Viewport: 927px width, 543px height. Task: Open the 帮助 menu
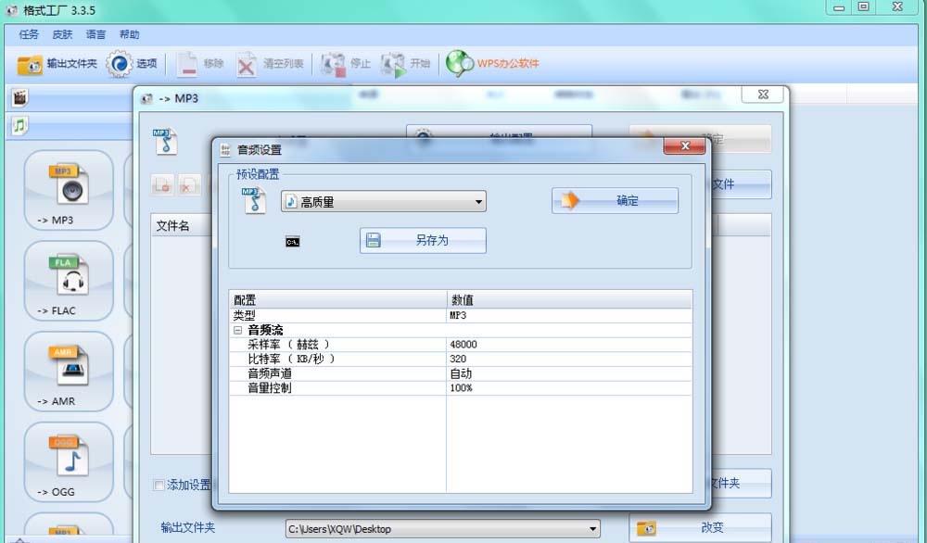130,34
